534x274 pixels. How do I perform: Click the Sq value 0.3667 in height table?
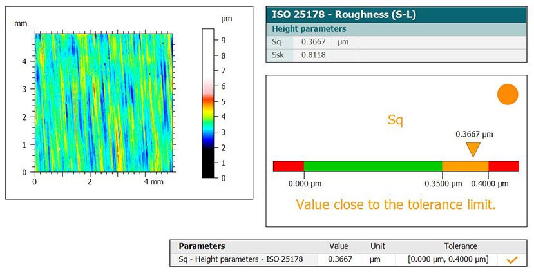313,43
